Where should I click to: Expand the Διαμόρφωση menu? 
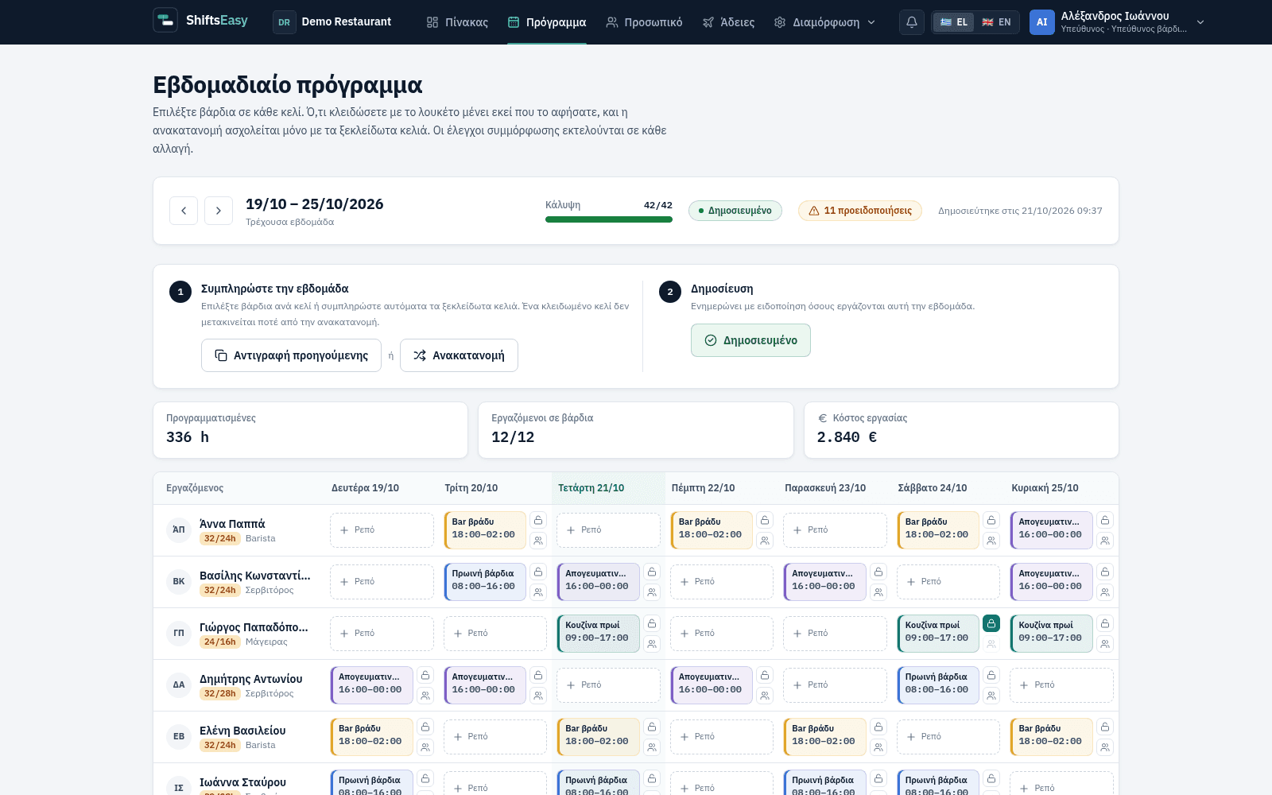click(x=824, y=22)
